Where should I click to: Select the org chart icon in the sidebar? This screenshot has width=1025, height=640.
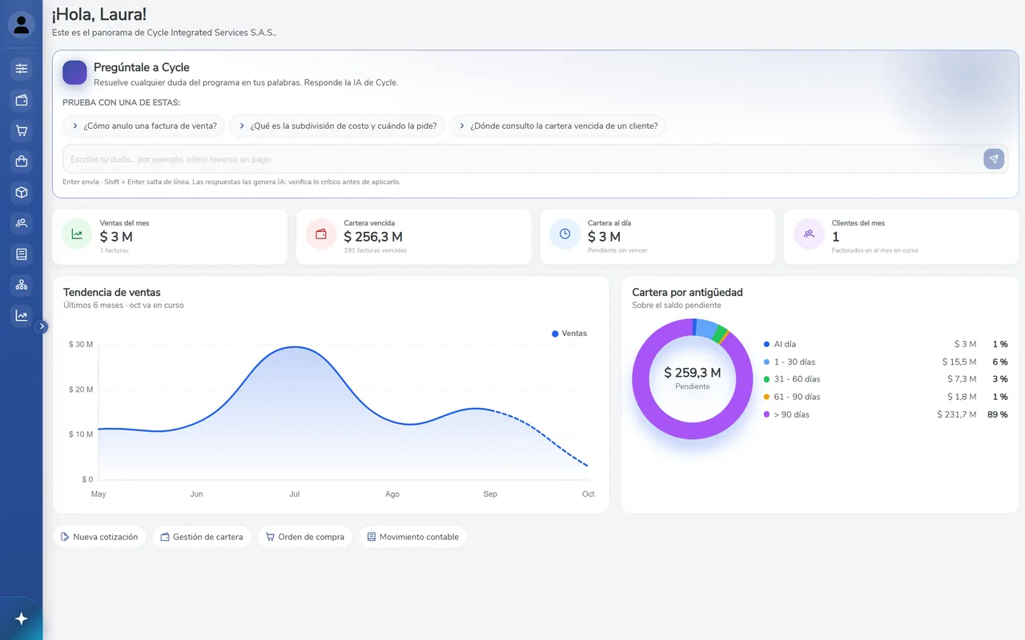click(x=22, y=285)
